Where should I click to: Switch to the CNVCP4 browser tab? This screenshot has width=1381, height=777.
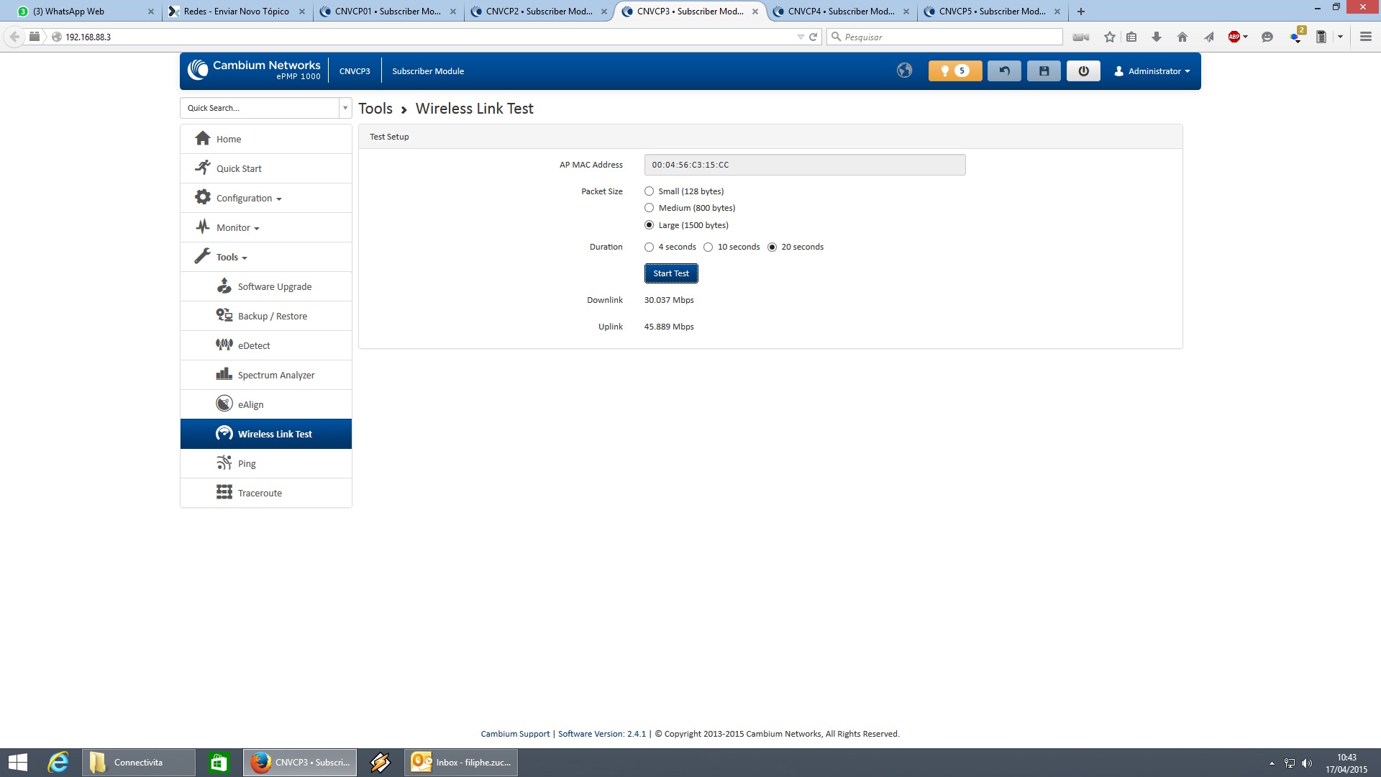840,12
